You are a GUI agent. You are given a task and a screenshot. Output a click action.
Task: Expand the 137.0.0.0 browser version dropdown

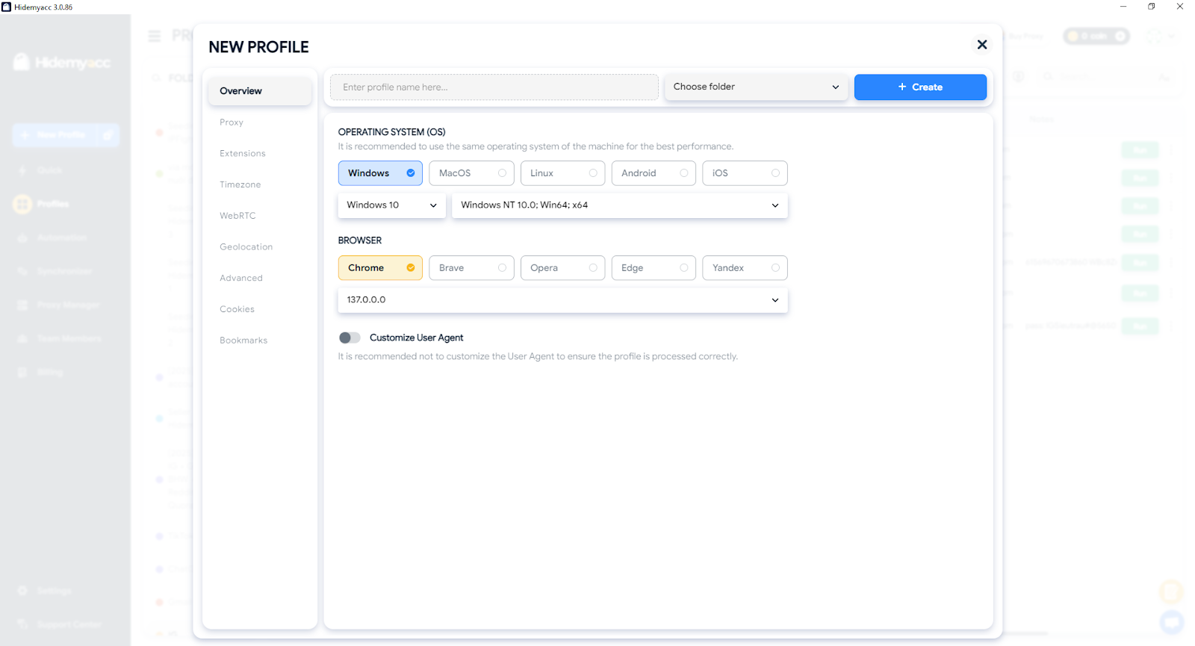[x=562, y=300]
